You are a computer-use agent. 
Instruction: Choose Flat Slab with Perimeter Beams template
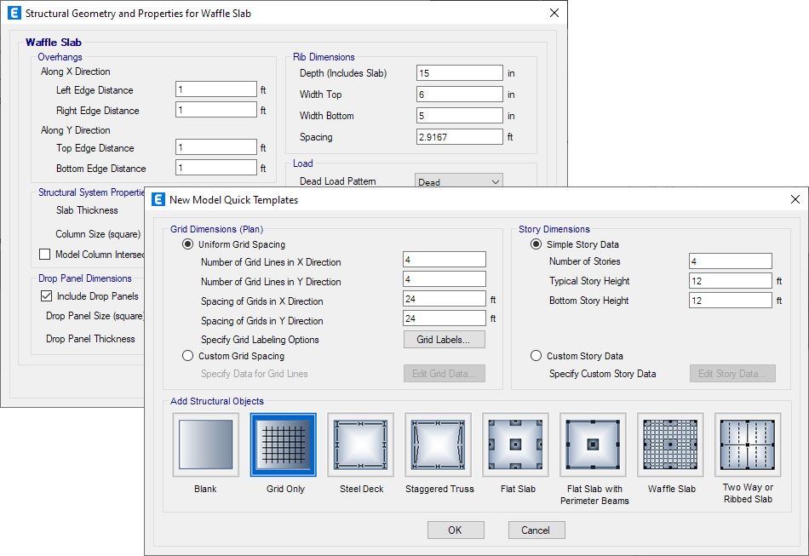(593, 444)
